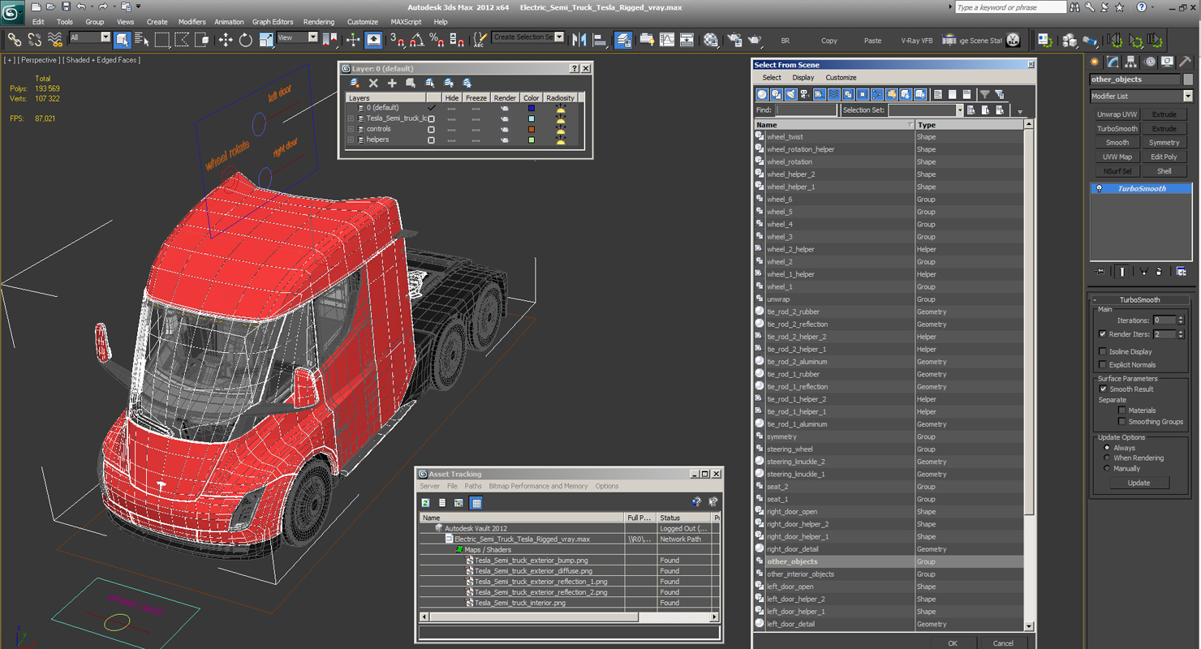The image size is (1201, 649).
Task: Click color swatch of controls layer
Action: pos(532,129)
